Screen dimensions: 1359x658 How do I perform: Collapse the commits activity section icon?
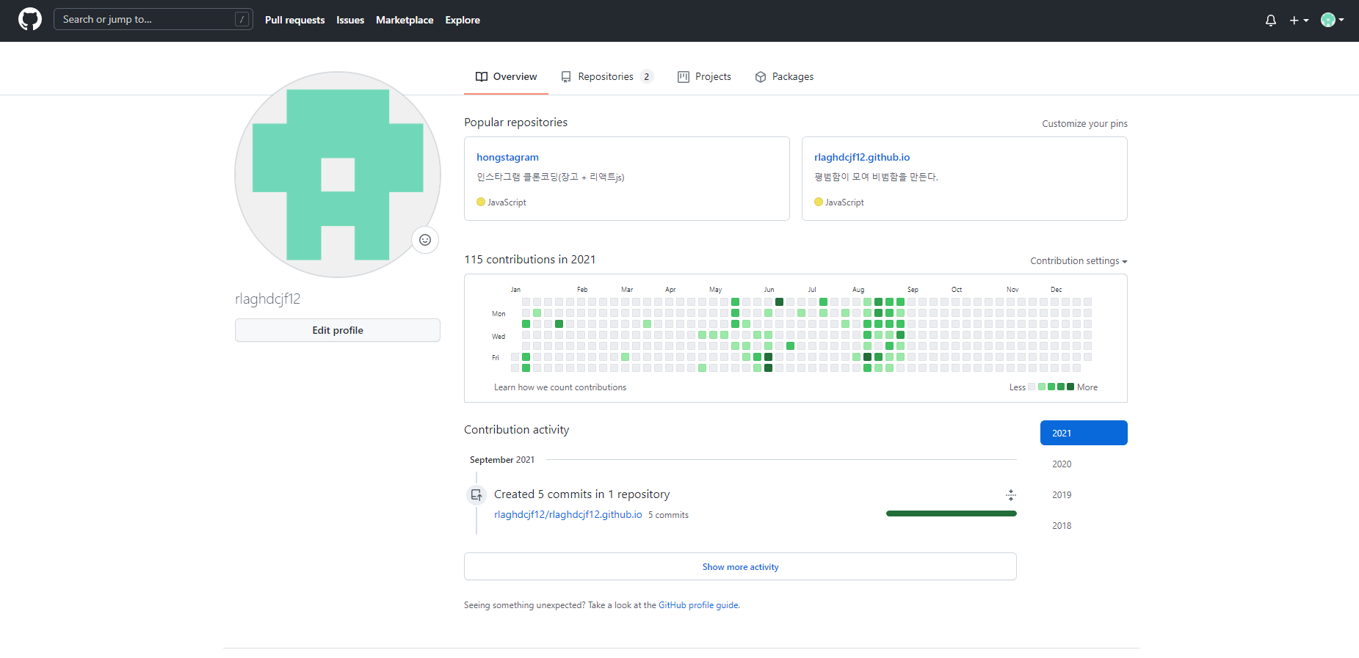(1011, 495)
